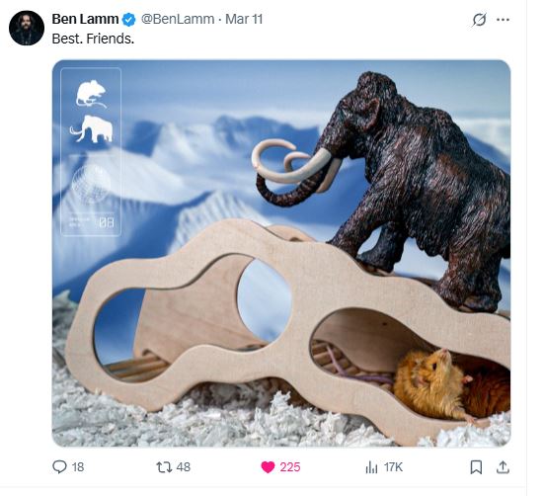
Task: Click the blue verified badge
Action: (129, 20)
